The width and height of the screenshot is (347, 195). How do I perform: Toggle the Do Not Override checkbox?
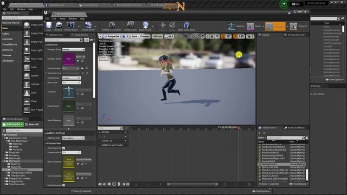(64, 185)
